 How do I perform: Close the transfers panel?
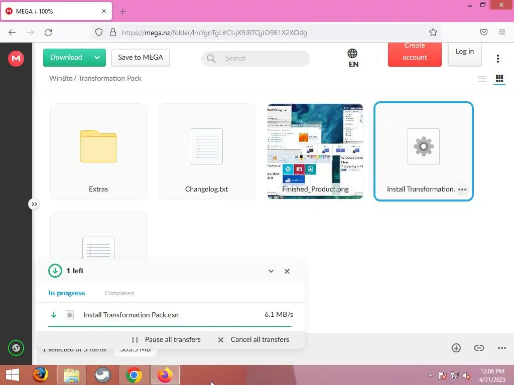pos(287,271)
